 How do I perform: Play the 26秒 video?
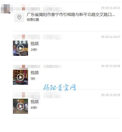click(20, 48)
